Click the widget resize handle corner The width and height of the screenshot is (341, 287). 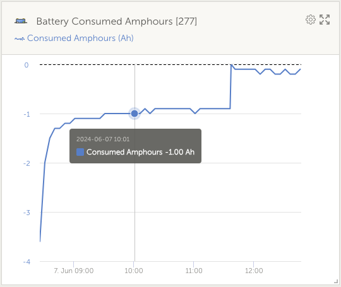pos(336,281)
